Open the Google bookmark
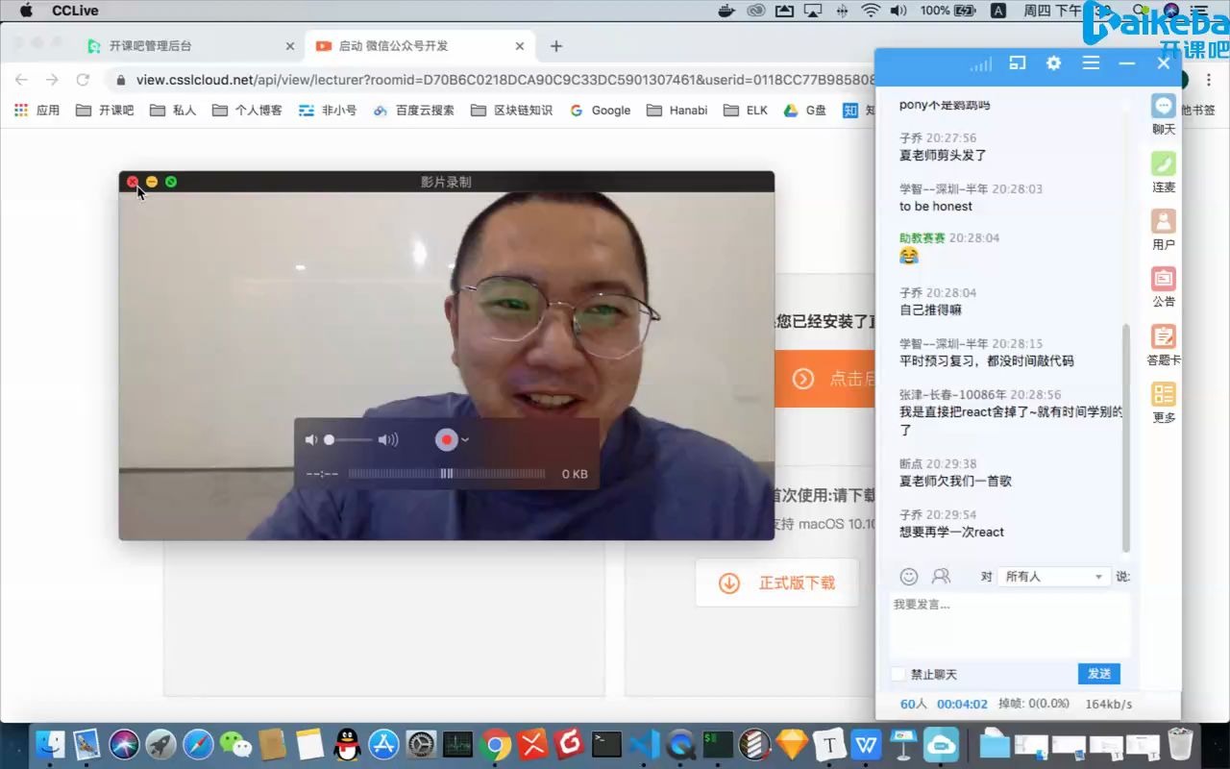 tap(601, 111)
